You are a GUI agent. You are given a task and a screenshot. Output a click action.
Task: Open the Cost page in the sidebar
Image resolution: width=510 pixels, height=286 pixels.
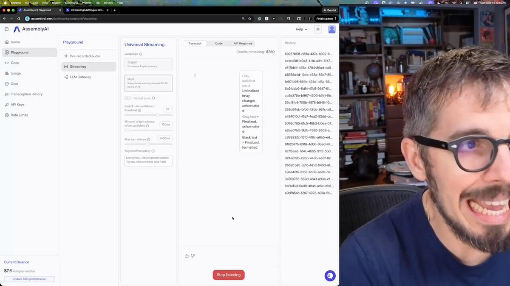tap(29, 84)
